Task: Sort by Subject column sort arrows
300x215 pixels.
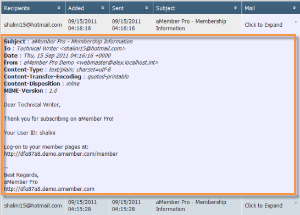Action: pyautogui.click(x=235, y=8)
